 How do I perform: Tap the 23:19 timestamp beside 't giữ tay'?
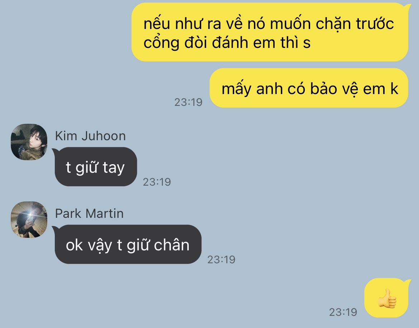157,182
